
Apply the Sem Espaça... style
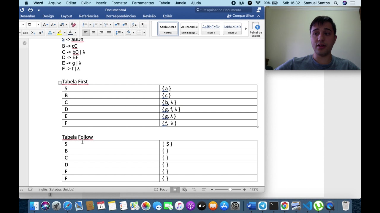pos(189,29)
